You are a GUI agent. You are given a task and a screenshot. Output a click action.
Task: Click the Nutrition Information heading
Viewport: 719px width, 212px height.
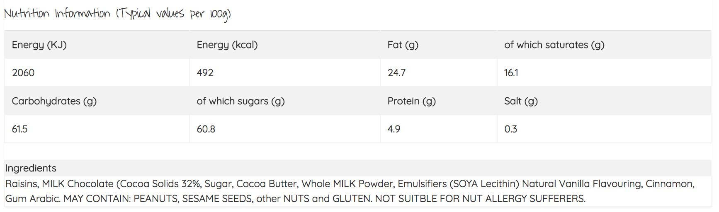point(117,14)
